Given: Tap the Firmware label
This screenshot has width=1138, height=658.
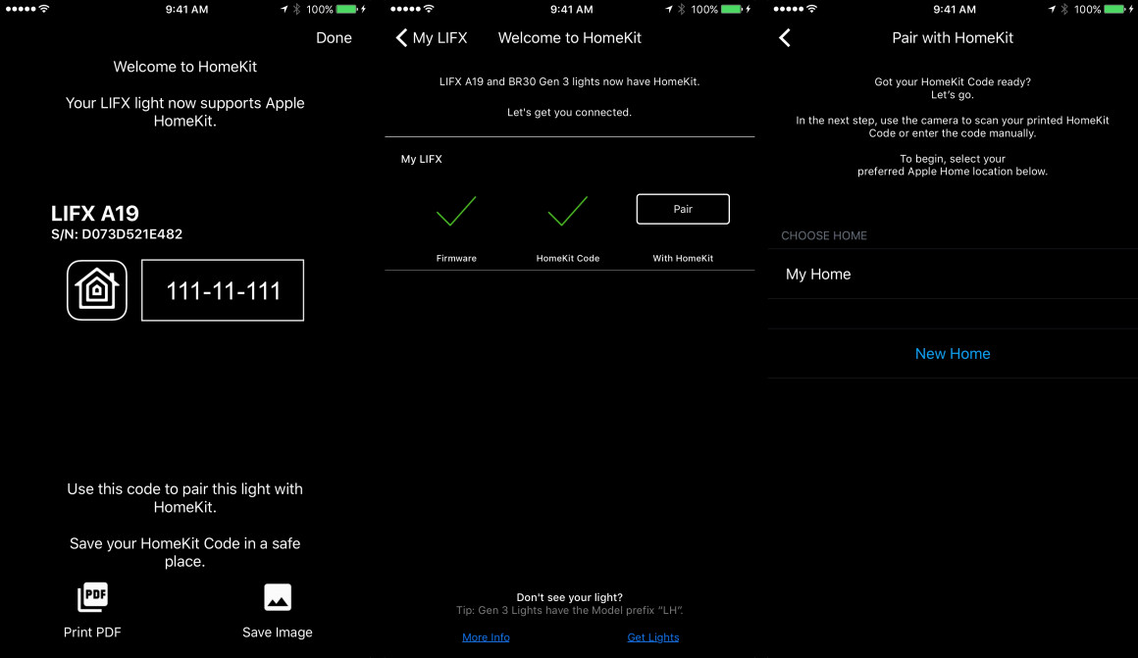Looking at the screenshot, I should 456,258.
